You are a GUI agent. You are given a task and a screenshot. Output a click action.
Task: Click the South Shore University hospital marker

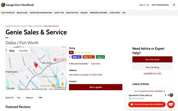55,60
